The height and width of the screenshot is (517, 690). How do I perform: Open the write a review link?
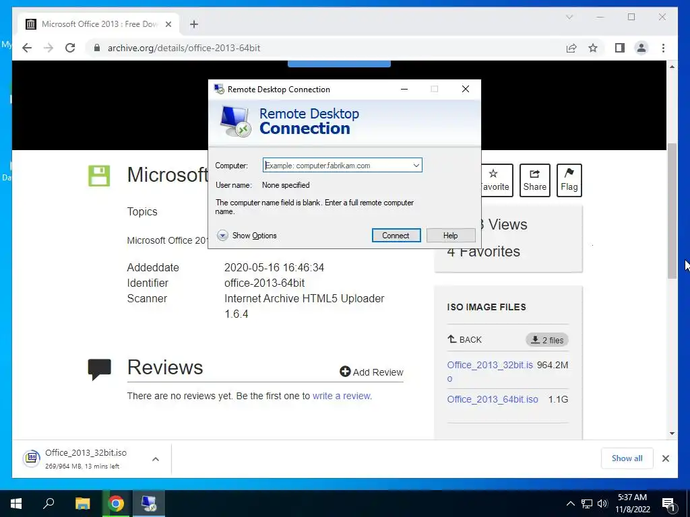[x=342, y=396]
